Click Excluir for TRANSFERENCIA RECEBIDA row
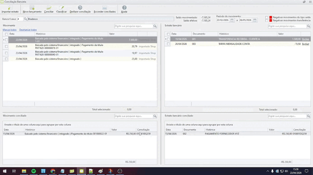313x175 pixels. (305, 39)
